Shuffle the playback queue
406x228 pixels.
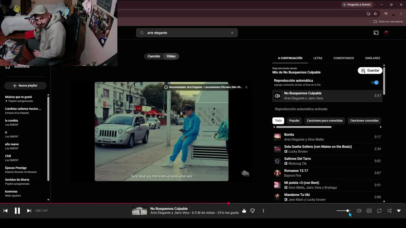[390, 211]
